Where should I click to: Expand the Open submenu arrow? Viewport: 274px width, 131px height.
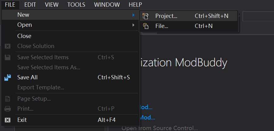[x=134, y=25]
